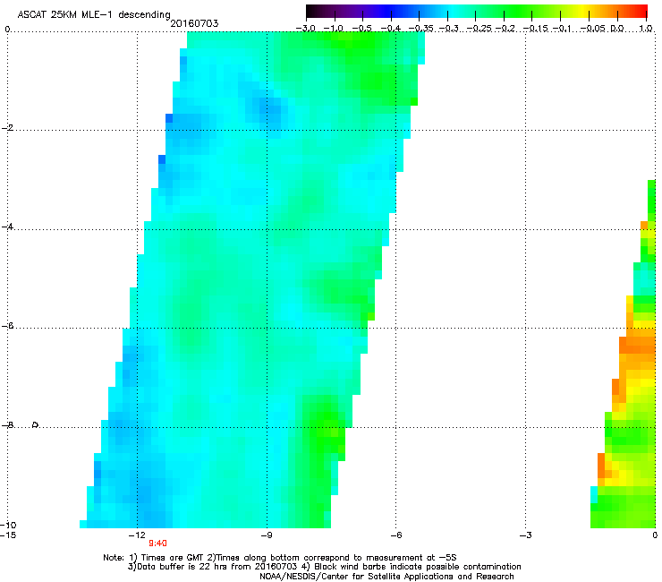This screenshot has height=582, width=662.
Task: Click the longitude axis label -3
Action: click(x=526, y=535)
